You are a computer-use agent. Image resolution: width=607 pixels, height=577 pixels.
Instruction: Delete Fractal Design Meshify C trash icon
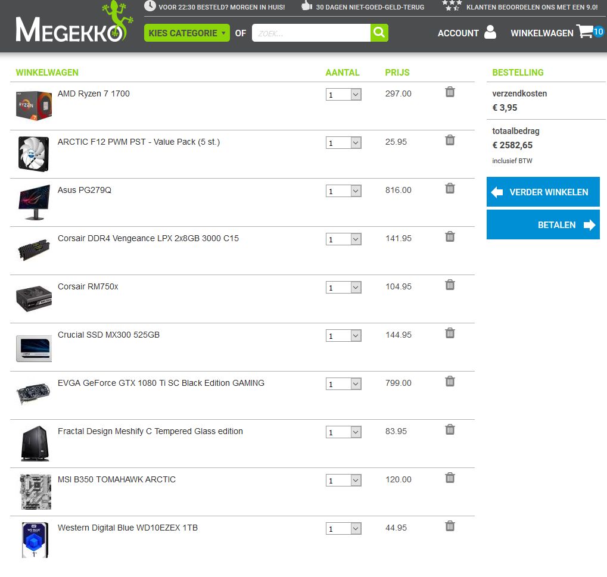tap(450, 429)
